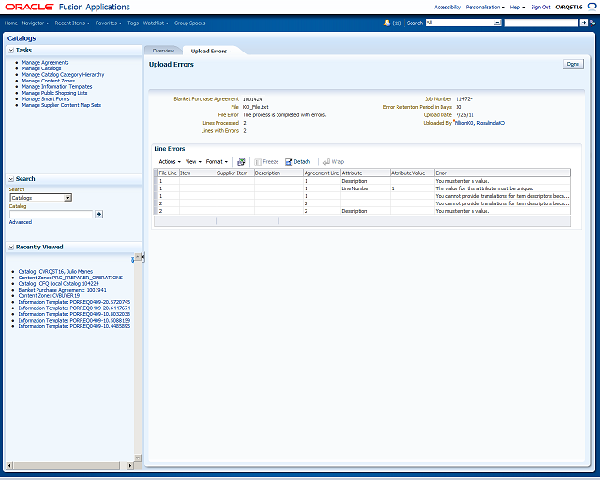Open the Navigator dropdown
The width and height of the screenshot is (600, 480).
[x=36, y=22]
